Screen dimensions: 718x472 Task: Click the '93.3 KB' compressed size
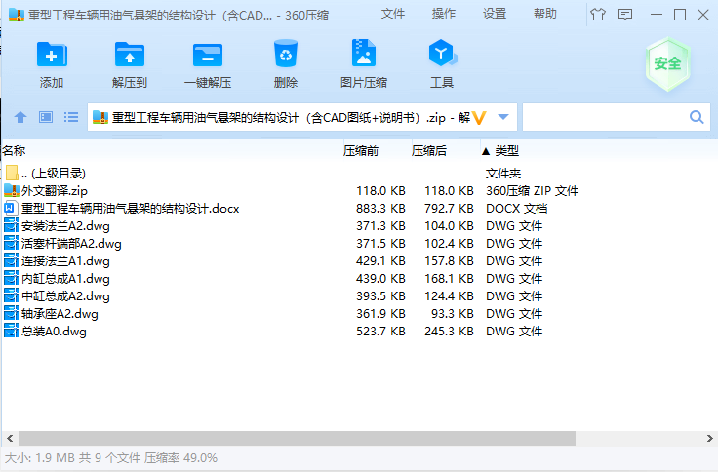click(452, 314)
